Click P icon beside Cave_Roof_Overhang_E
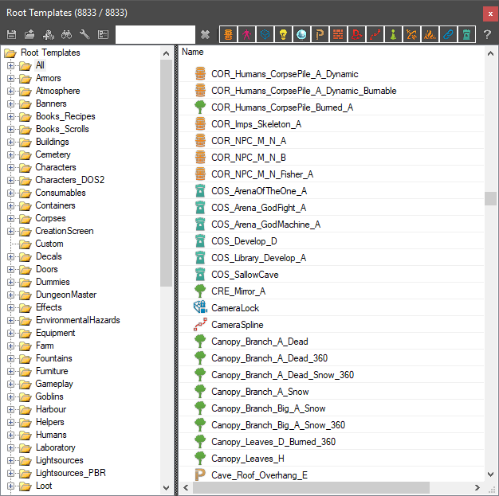This screenshot has width=499, height=496. pyautogui.click(x=200, y=475)
